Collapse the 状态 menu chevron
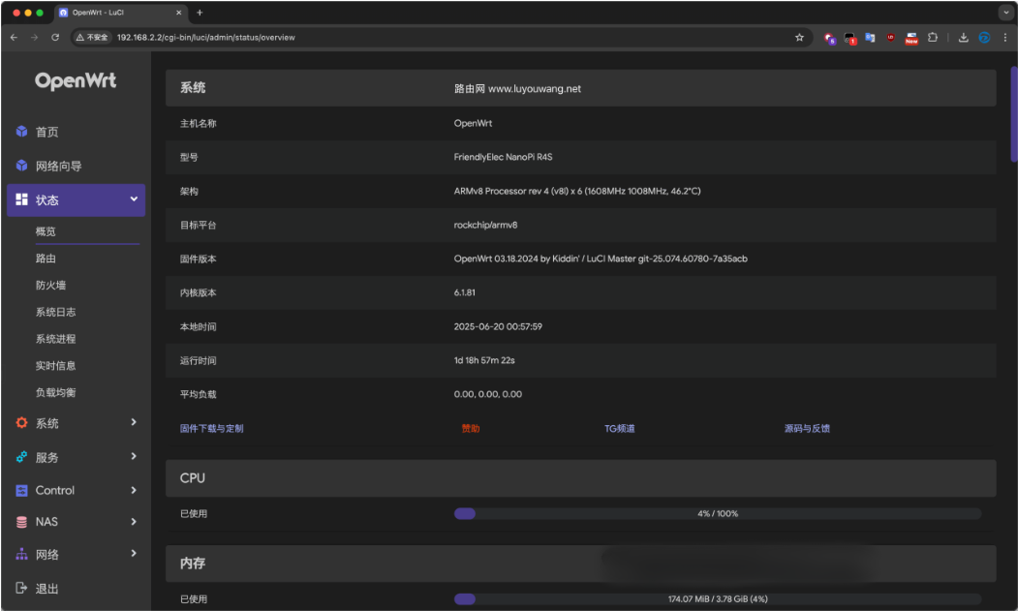 click(x=134, y=199)
